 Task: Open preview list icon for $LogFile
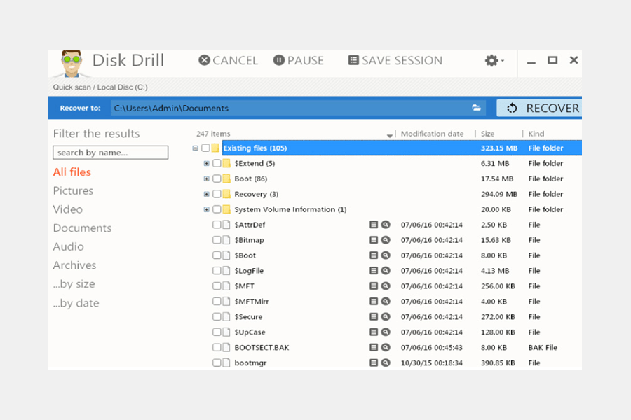pos(374,270)
